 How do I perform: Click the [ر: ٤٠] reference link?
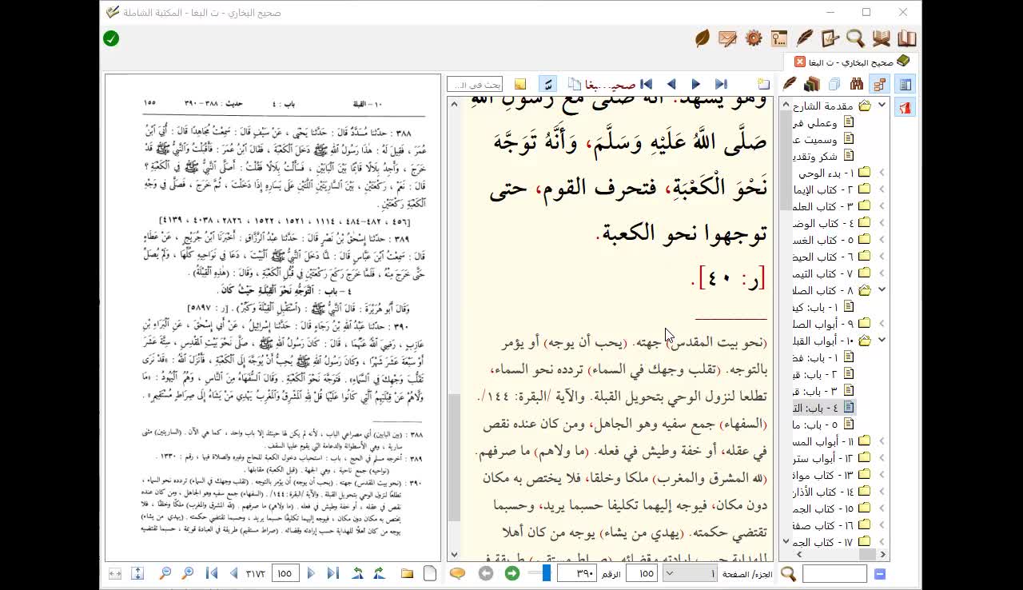(728, 278)
